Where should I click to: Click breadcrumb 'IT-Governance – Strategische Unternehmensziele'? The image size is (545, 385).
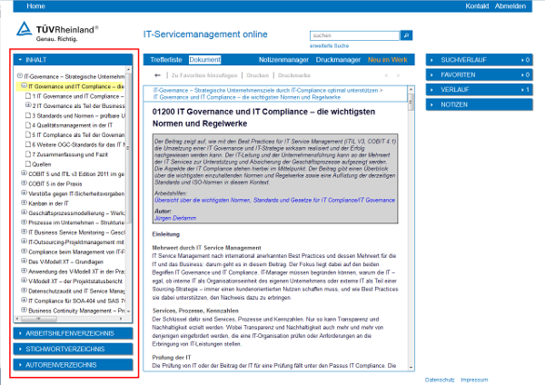(x=266, y=90)
